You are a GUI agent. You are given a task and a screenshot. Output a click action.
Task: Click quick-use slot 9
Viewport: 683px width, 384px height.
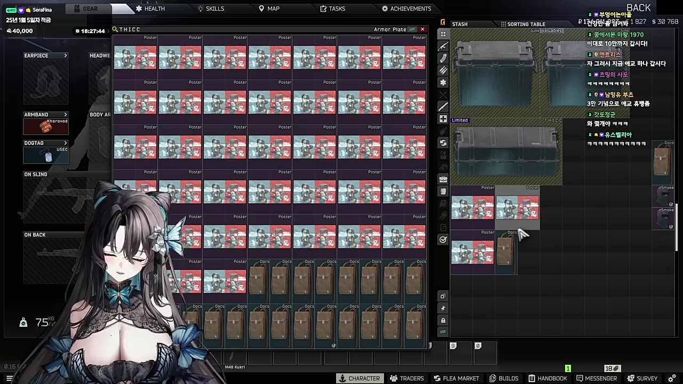click(x=462, y=353)
